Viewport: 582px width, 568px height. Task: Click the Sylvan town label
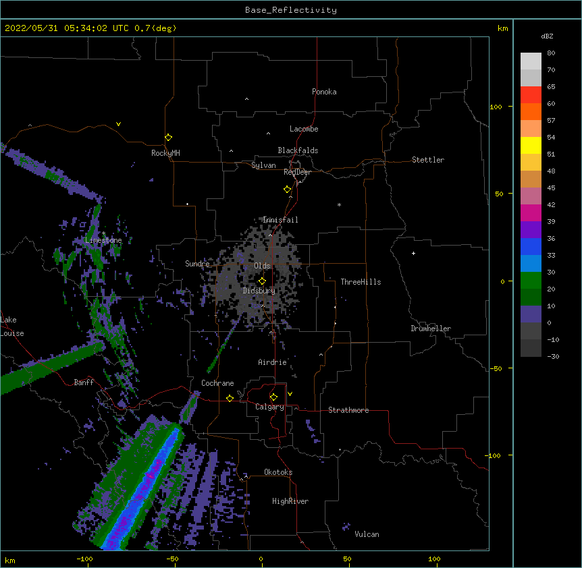(263, 165)
